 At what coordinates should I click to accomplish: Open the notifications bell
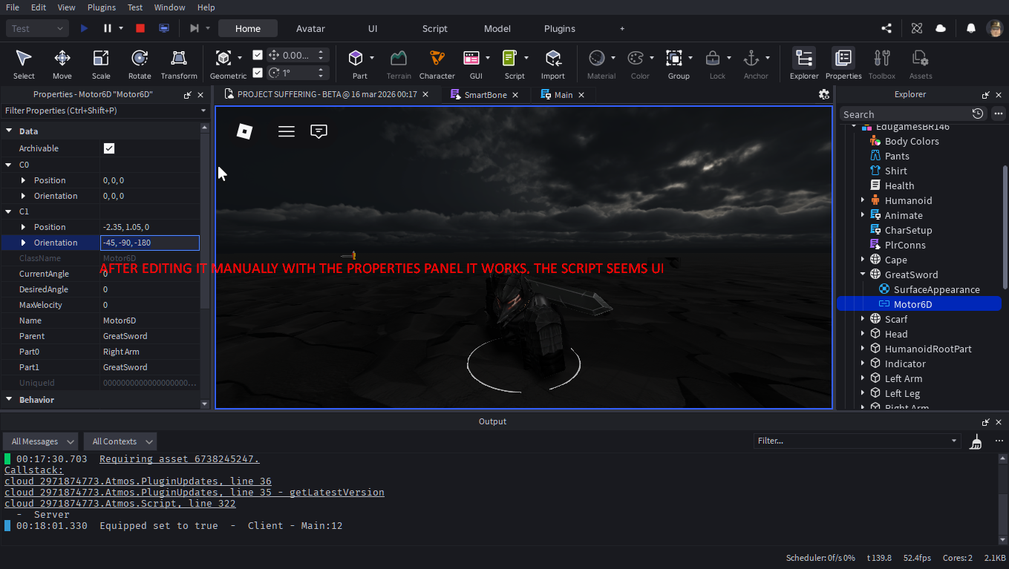[x=970, y=28]
